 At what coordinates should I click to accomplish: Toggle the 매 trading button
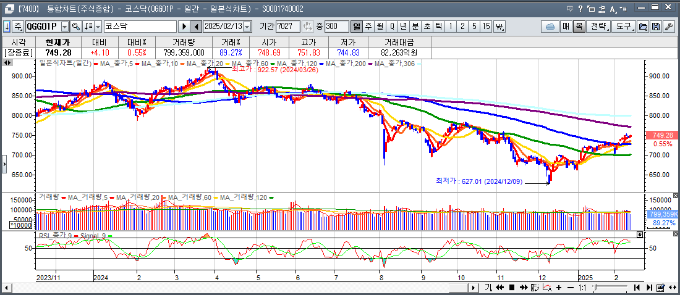pyautogui.click(x=566, y=27)
